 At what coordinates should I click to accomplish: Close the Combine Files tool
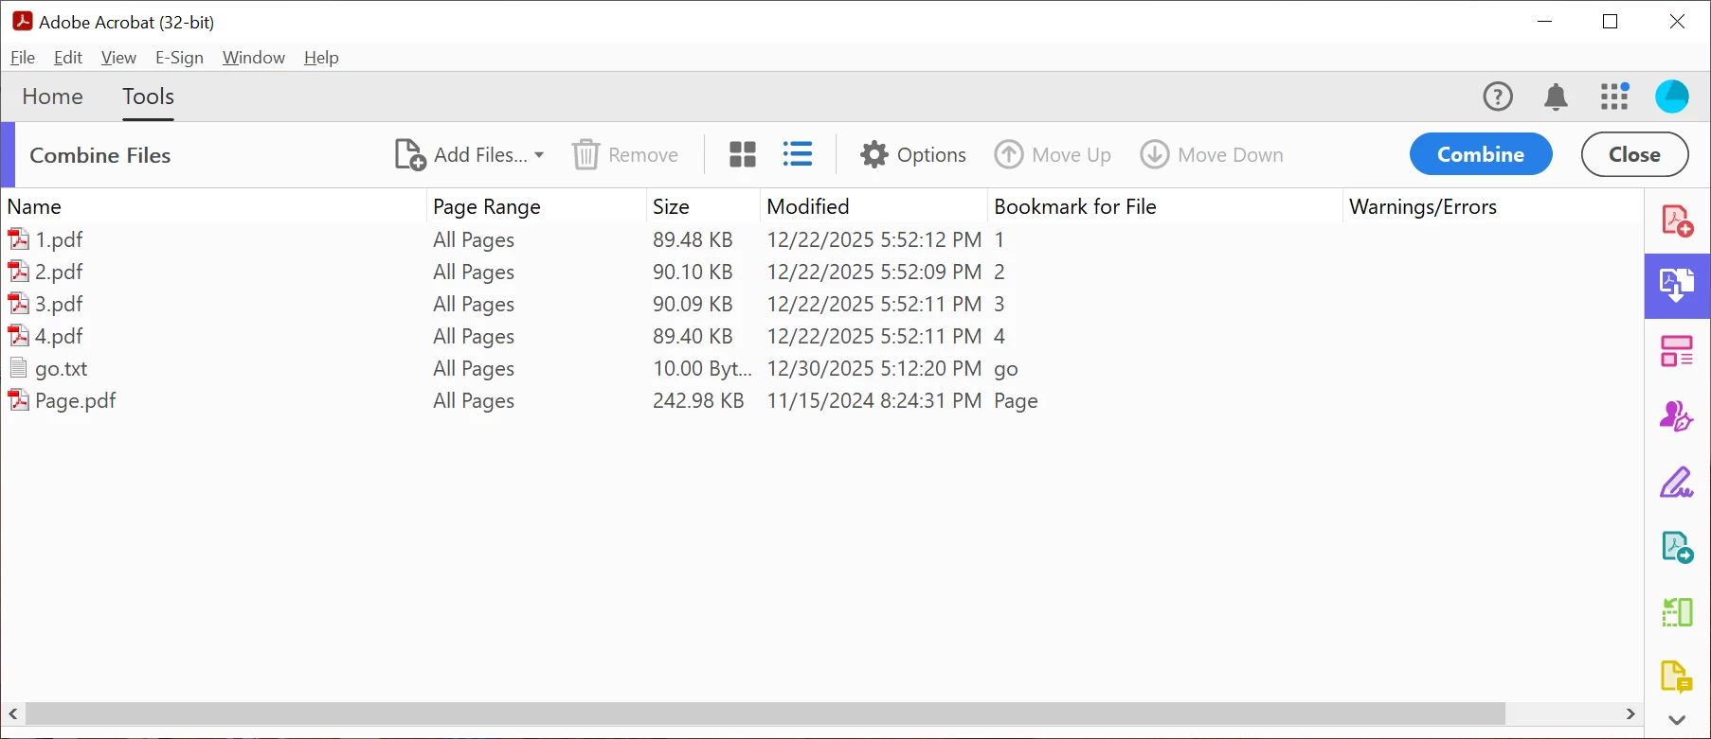(x=1634, y=154)
